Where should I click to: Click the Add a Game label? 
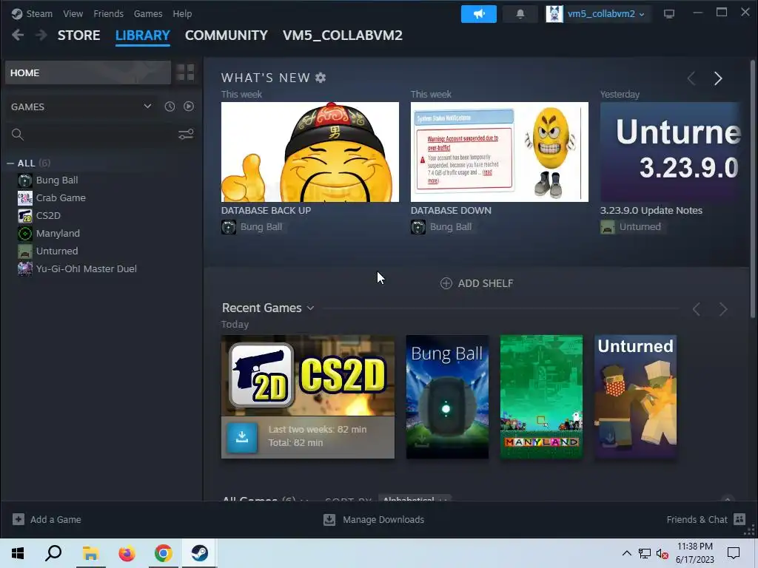[56, 520]
